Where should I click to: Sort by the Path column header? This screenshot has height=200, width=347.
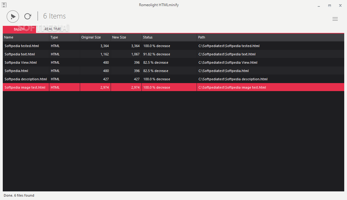coord(271,37)
